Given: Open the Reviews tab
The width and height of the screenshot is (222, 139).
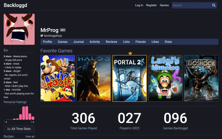Looking at the screenshot, I should point(112,42).
